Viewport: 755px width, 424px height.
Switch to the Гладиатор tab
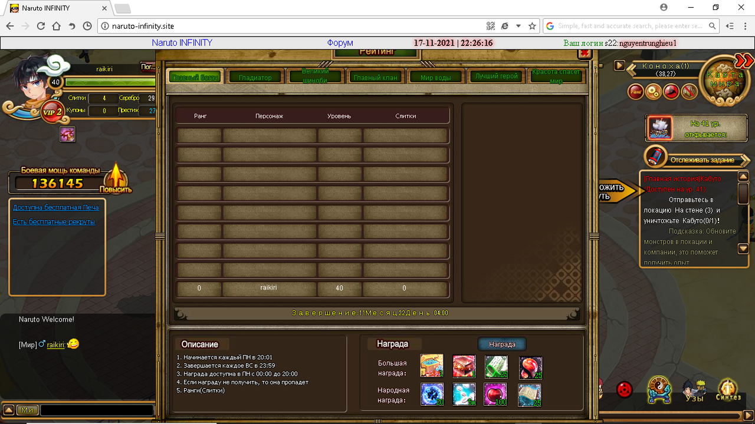[255, 77]
